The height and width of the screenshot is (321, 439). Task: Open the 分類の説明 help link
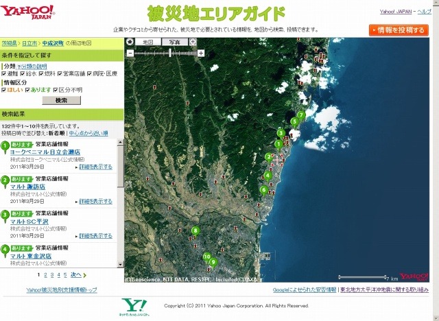tap(34, 67)
